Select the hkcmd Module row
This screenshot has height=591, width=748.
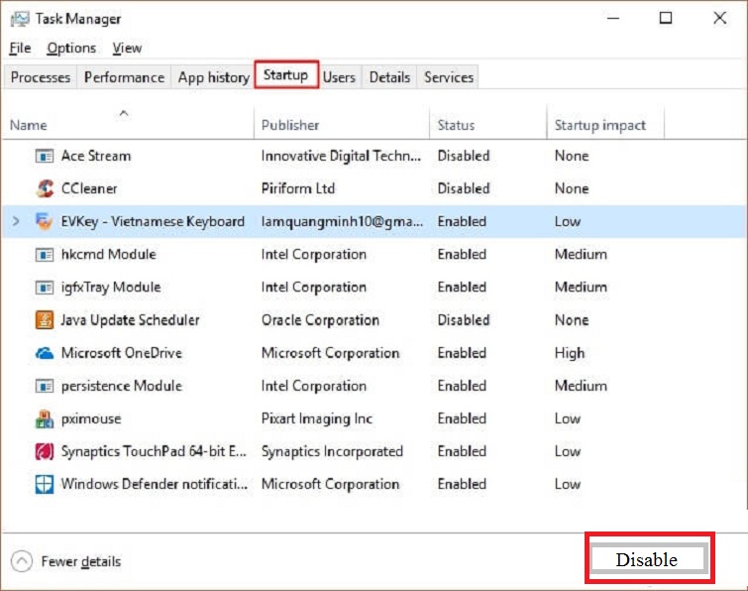point(109,254)
